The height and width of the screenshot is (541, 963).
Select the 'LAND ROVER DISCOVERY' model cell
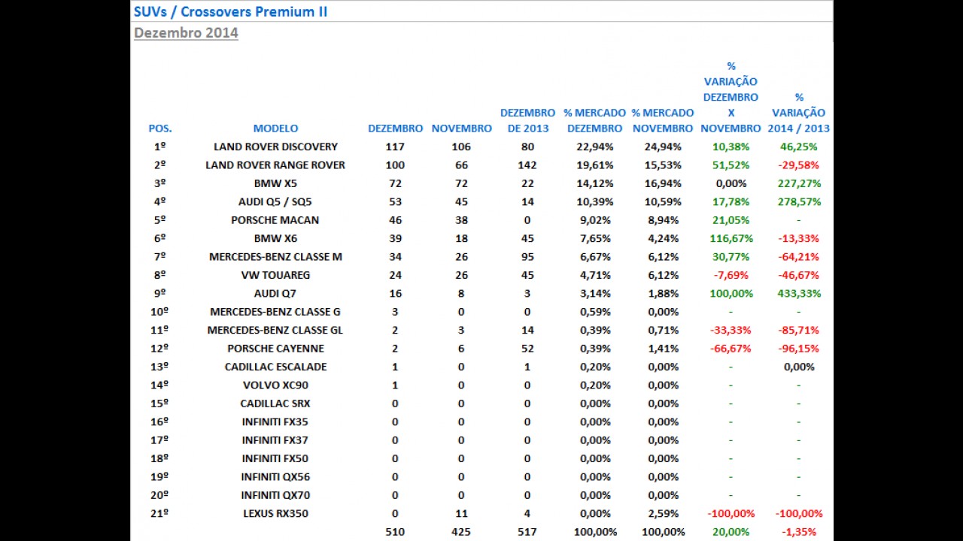click(x=275, y=147)
